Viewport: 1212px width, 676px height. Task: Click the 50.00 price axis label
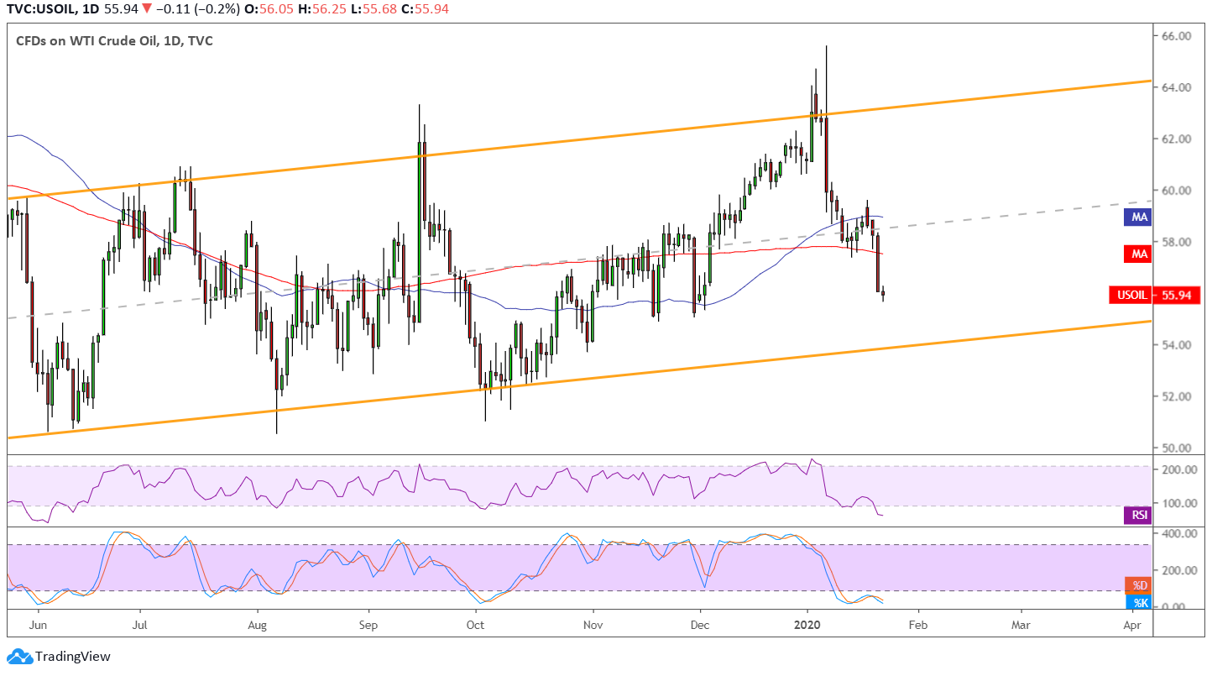pyautogui.click(x=1177, y=448)
